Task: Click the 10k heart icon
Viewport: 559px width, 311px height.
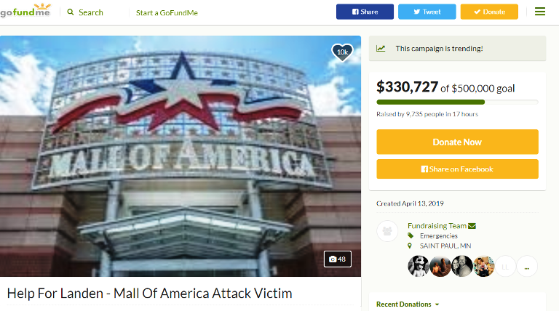Action: coord(342,52)
